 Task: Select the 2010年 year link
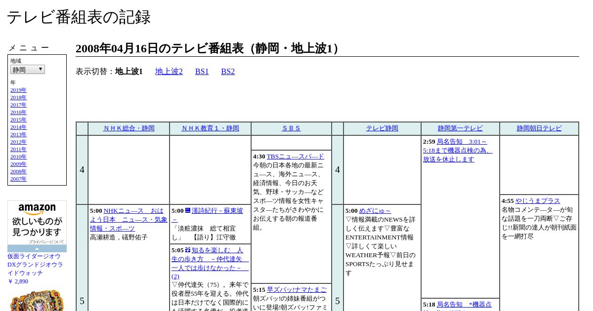18,157
